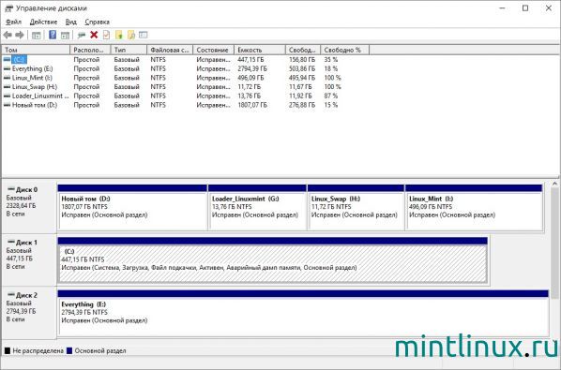Viewport: 561px width, 370px height.
Task: Select Everything (E:) volume in list
Action: click(x=33, y=68)
